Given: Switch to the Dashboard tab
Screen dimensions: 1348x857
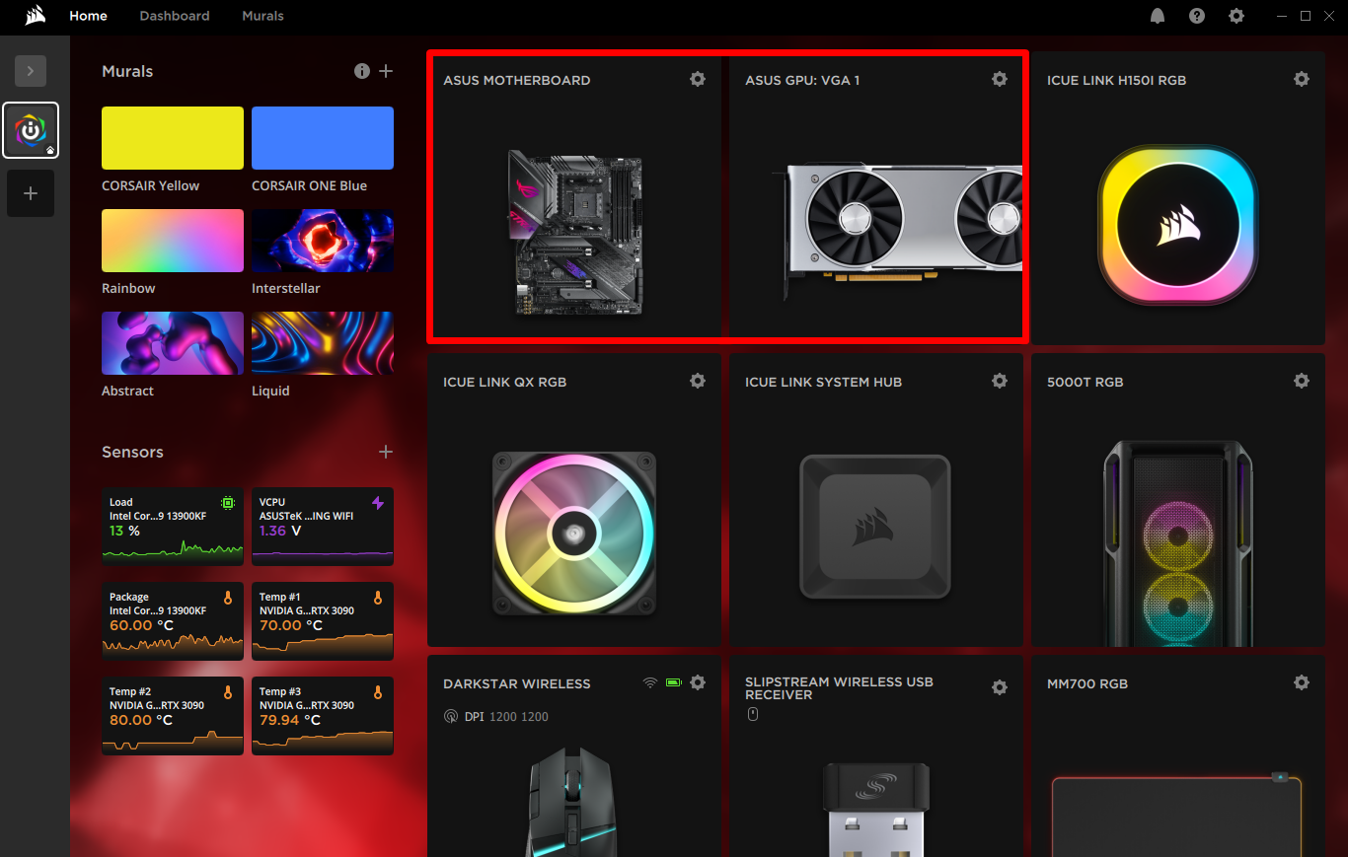Looking at the screenshot, I should [x=174, y=16].
